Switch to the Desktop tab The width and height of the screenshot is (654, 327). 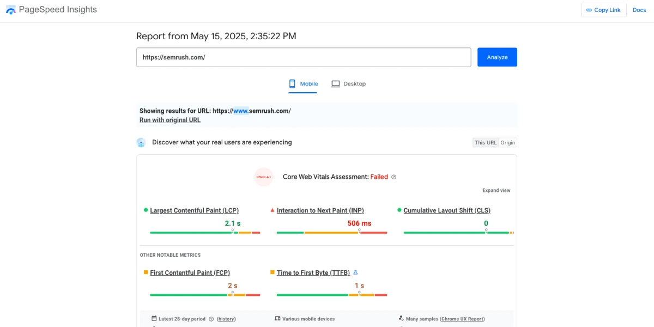tap(349, 84)
